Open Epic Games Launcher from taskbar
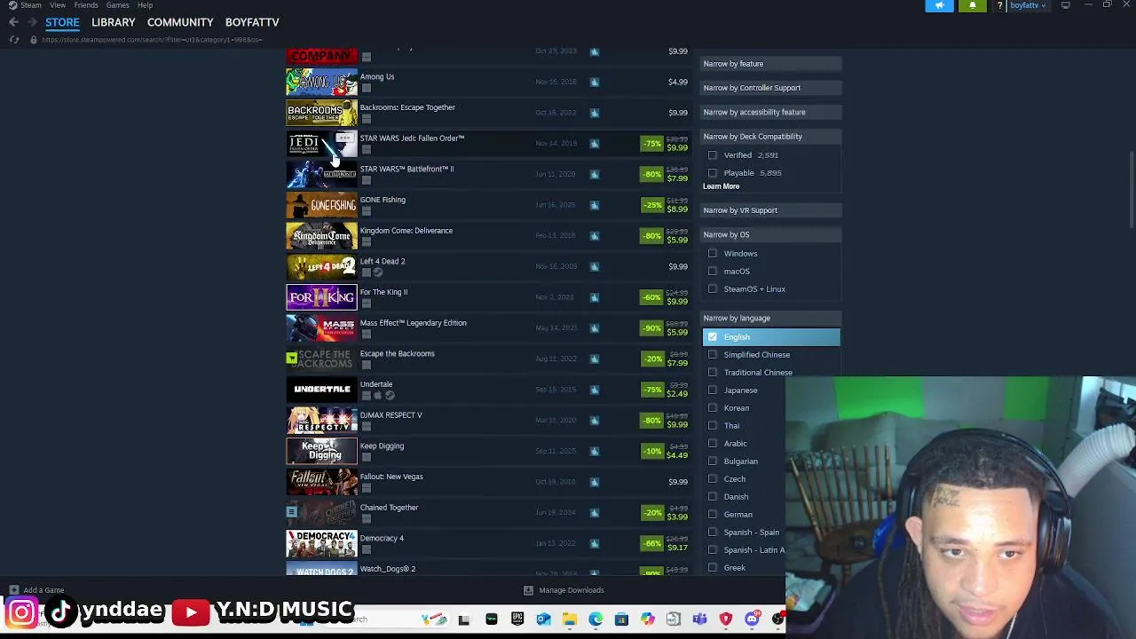1136x639 pixels. tap(517, 619)
